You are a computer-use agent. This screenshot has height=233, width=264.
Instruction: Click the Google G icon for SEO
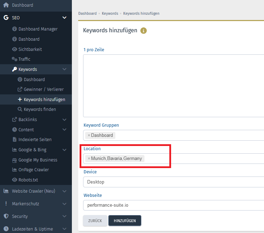6,18
